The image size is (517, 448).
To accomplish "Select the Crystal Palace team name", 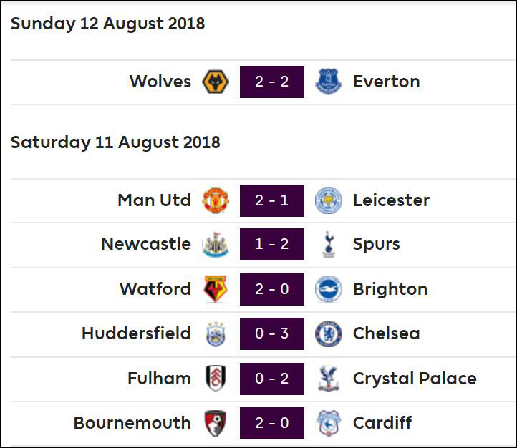I will 415,379.
